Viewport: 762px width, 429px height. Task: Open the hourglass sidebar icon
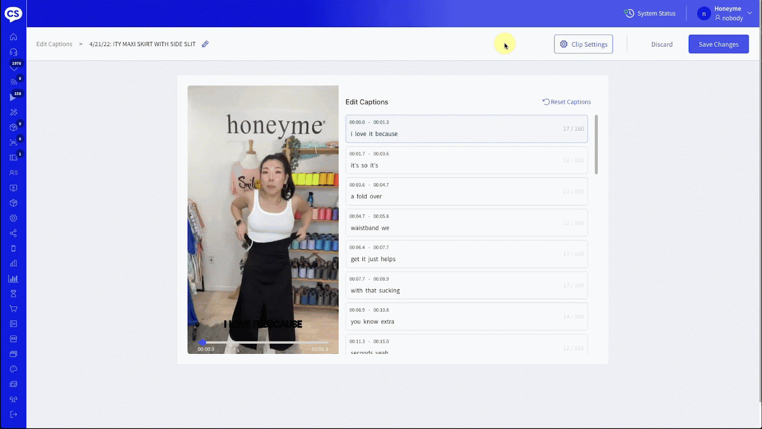[13, 293]
